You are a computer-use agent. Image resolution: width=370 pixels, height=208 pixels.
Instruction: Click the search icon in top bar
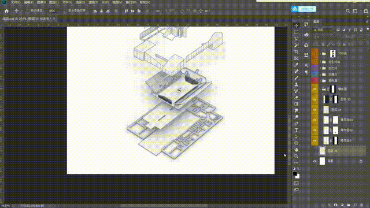[348, 11]
